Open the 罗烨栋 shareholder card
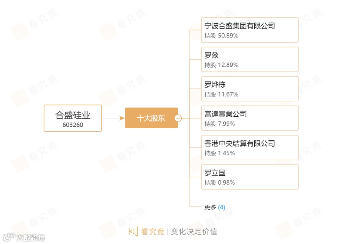346x244 pixels. coord(250,89)
